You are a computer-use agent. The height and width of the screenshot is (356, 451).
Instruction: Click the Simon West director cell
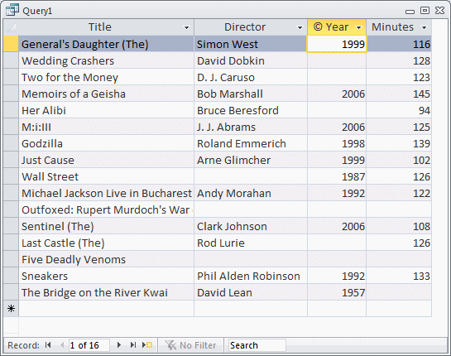pyautogui.click(x=251, y=44)
